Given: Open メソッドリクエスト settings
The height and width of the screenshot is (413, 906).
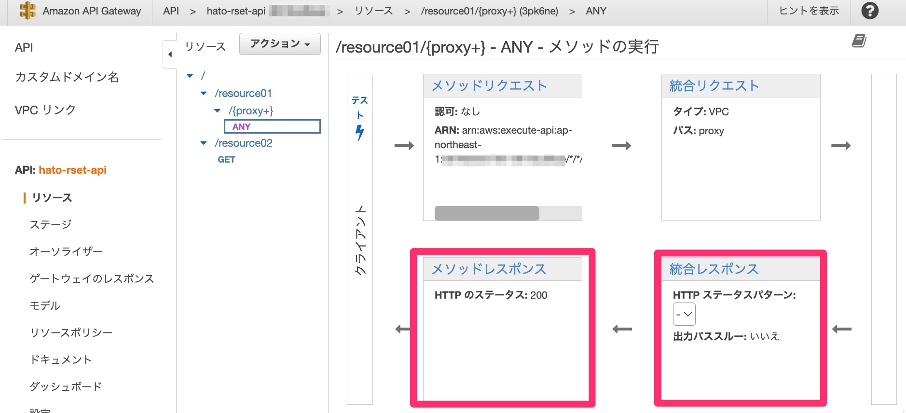Looking at the screenshot, I should coord(489,86).
